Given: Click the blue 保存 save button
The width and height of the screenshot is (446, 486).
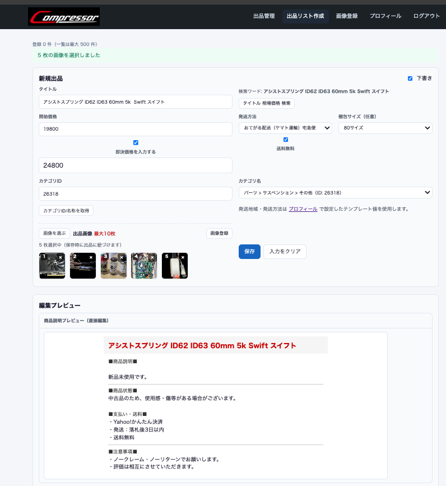Looking at the screenshot, I should [249, 251].
